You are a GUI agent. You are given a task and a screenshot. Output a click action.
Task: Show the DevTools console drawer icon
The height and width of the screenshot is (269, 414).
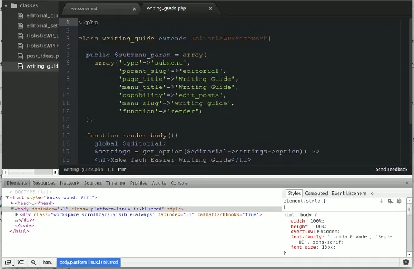(21, 262)
